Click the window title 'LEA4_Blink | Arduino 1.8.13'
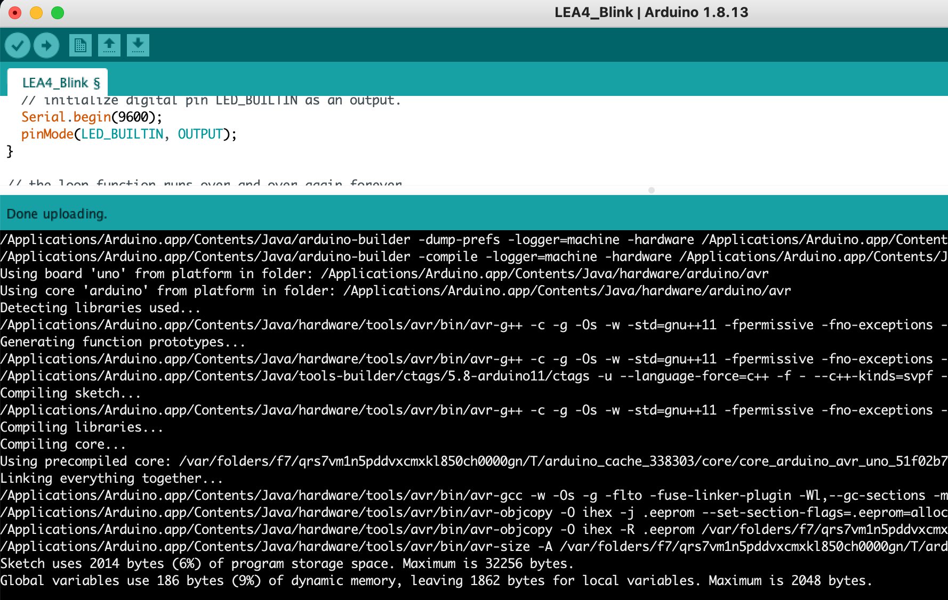Viewport: 948px width, 600px height. [x=651, y=12]
